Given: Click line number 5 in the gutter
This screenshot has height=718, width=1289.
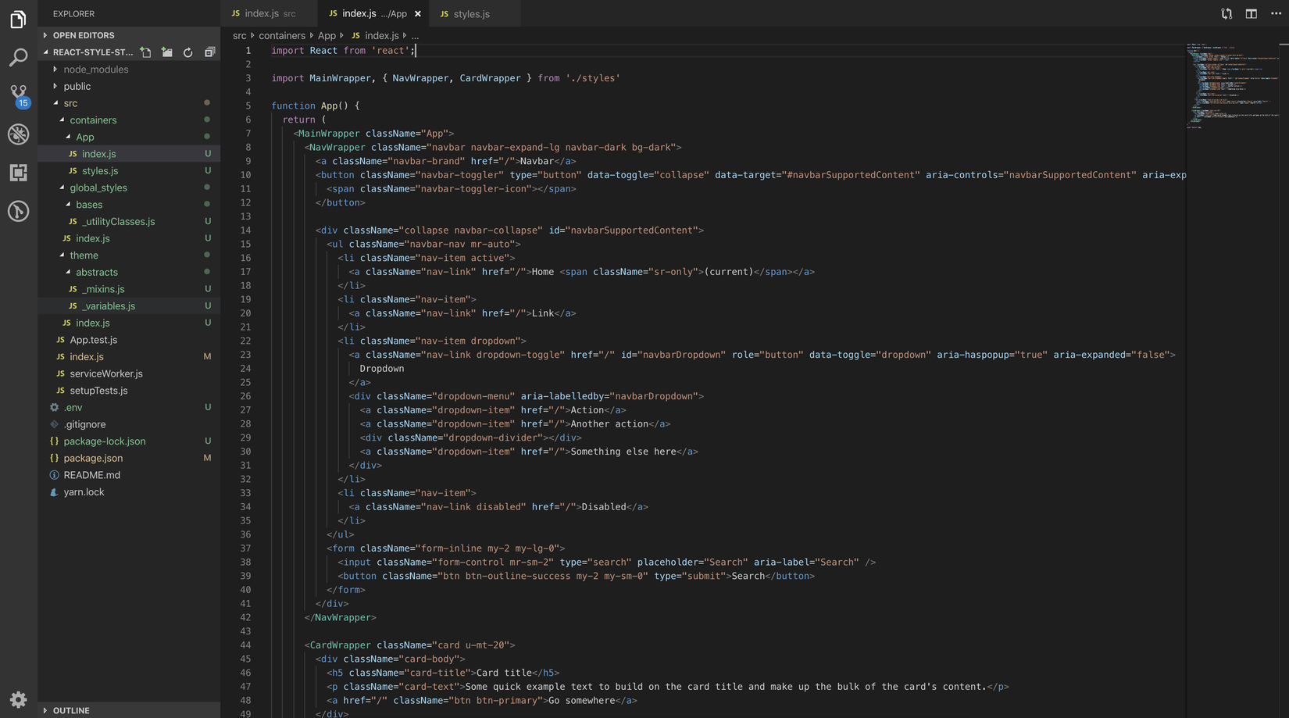Looking at the screenshot, I should (x=248, y=105).
